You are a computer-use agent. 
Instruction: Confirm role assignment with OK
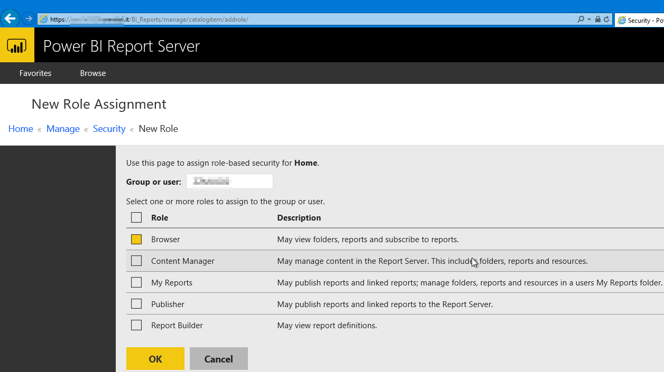click(x=155, y=358)
